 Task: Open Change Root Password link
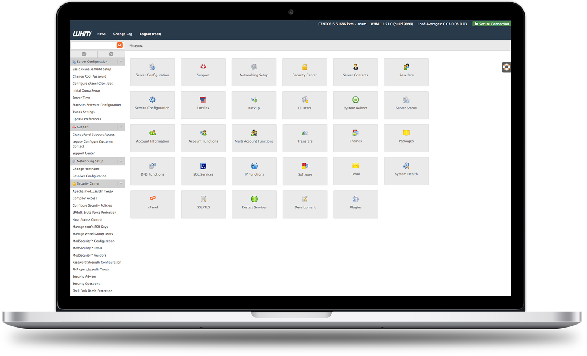(x=89, y=76)
